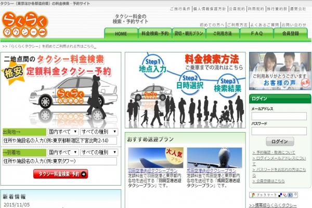This screenshot has width=312, height=208.
Task: Open the ログインメールアドレスについて link
Action: click(x=279, y=161)
